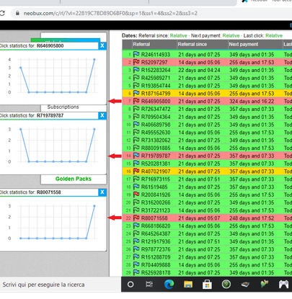
Task: Click the blue flag next to R187164799
Action: tap(136, 93)
